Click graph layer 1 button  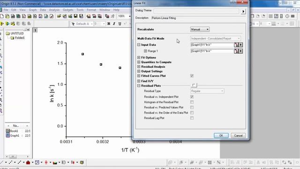tap(35, 30)
